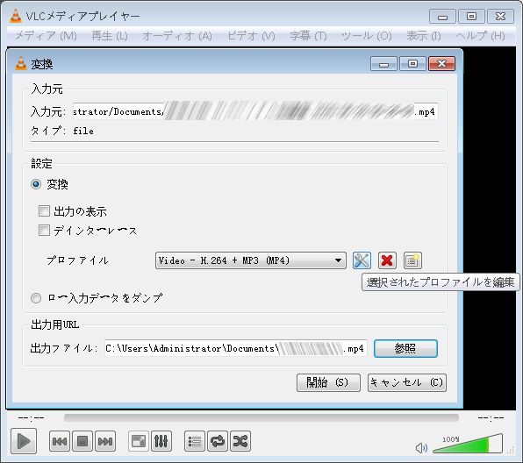Mute audio via speaker icon
523x463 pixels.
point(421,448)
